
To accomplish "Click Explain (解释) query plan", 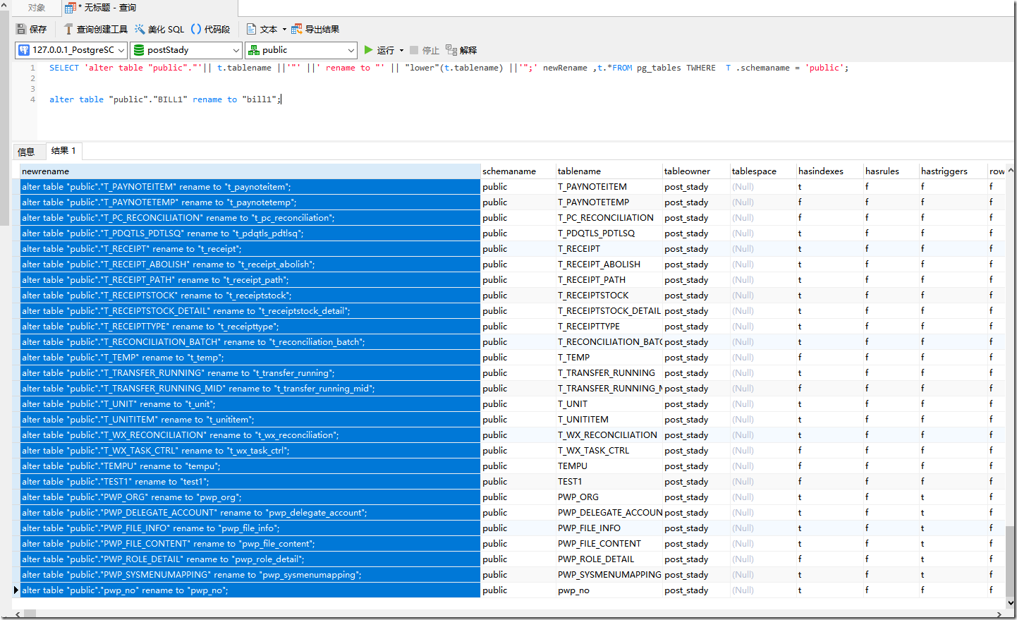I will [461, 50].
